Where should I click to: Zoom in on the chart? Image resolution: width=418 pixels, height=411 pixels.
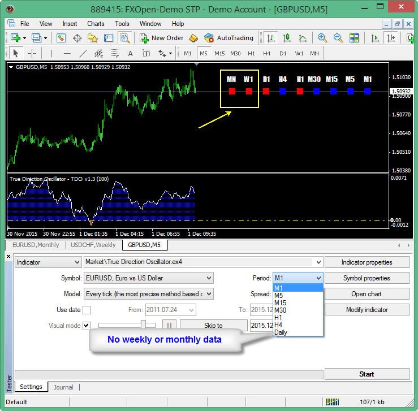coord(322,38)
